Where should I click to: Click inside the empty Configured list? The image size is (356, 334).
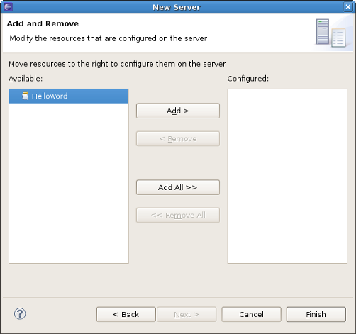pyautogui.click(x=287, y=176)
